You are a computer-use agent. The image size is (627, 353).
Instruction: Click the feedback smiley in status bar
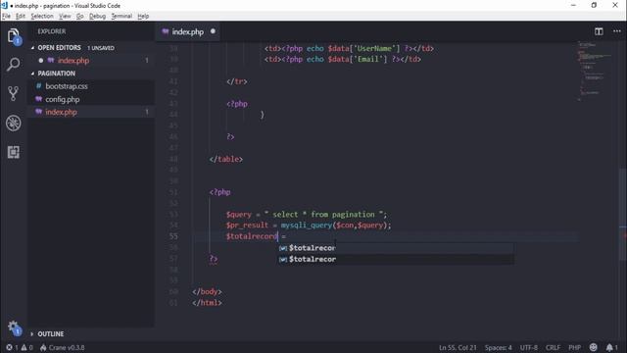[x=594, y=347]
